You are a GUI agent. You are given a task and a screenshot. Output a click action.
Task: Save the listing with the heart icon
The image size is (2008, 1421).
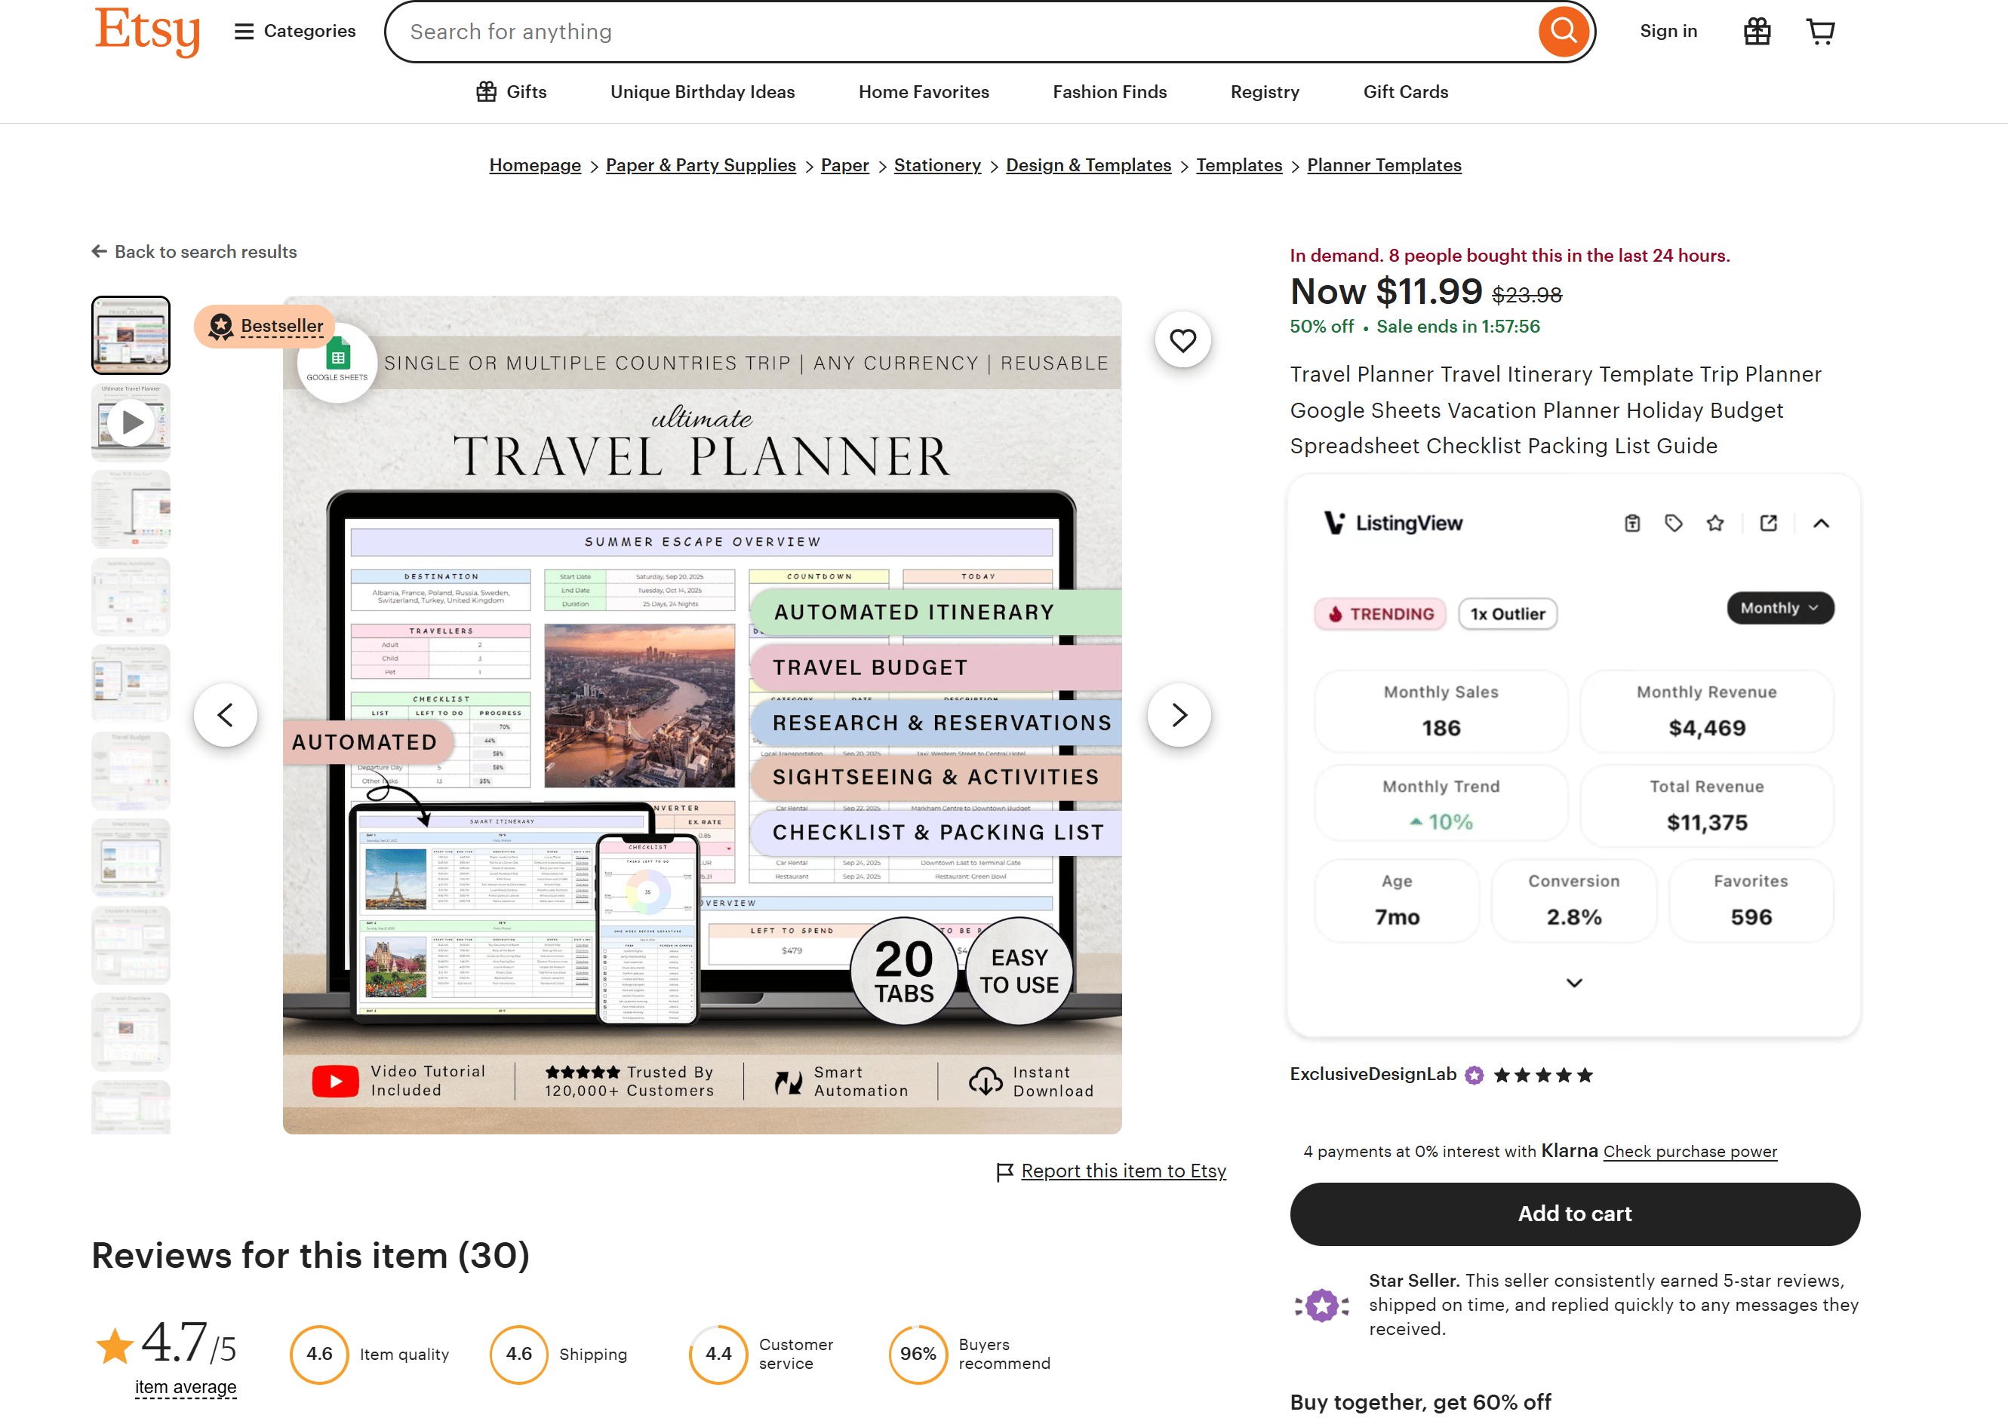(1182, 339)
